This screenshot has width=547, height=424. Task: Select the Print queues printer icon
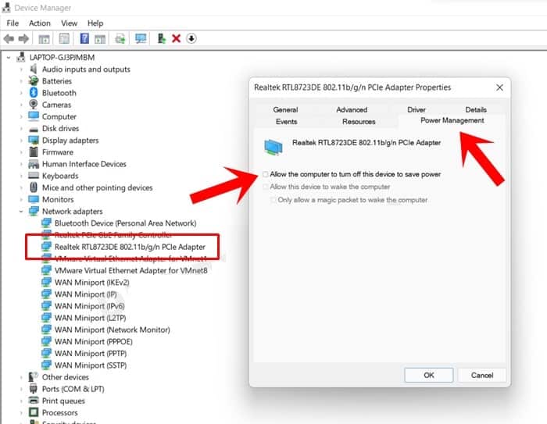click(x=34, y=401)
